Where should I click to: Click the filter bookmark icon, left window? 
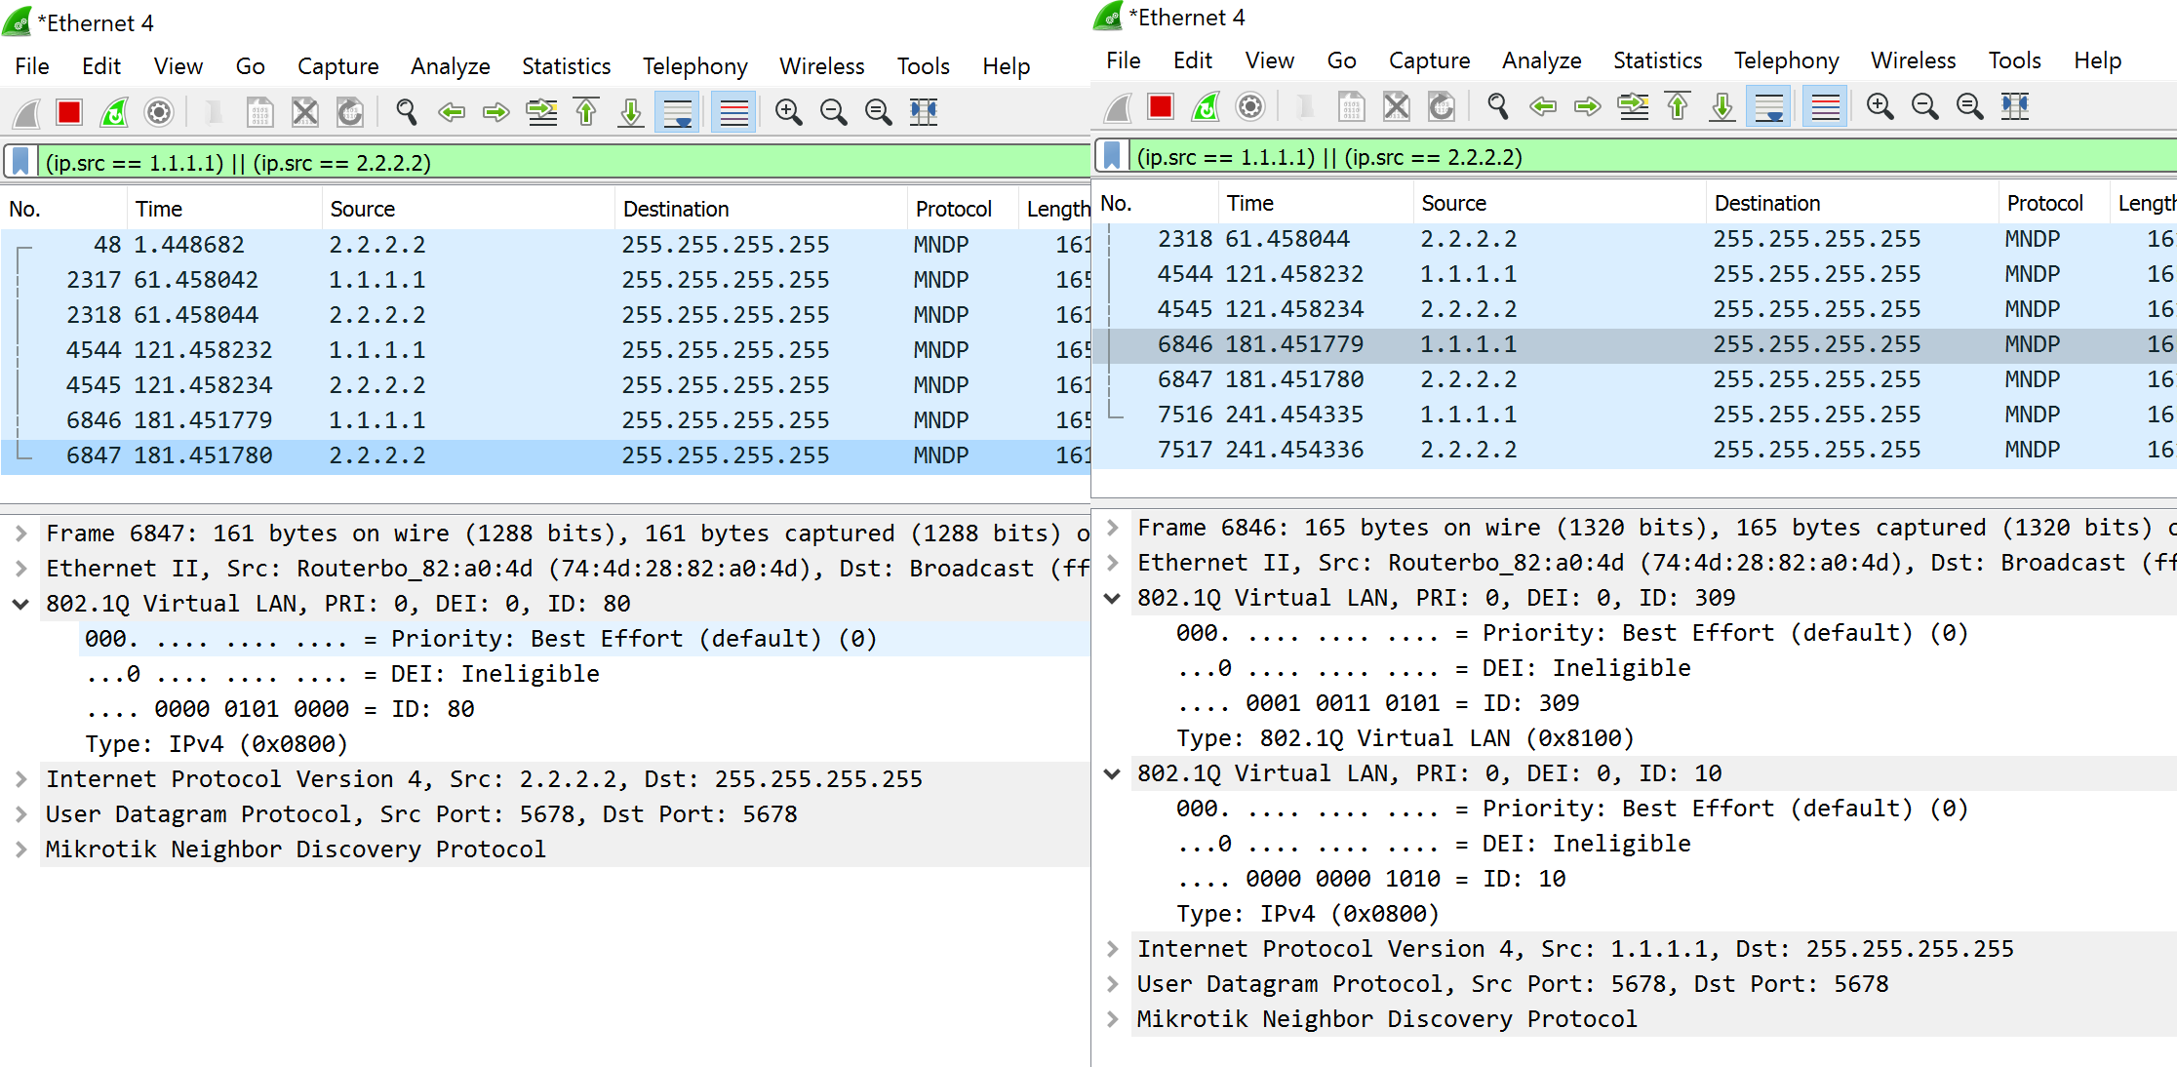click(20, 162)
